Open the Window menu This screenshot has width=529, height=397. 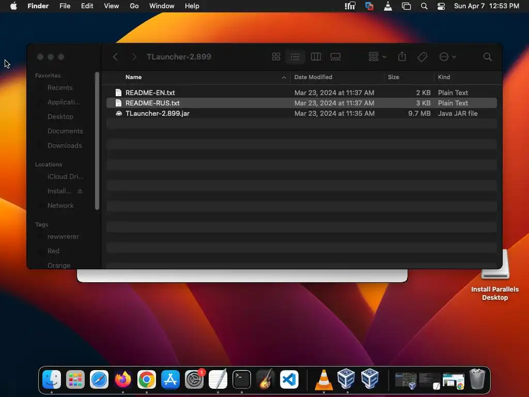pyautogui.click(x=162, y=6)
